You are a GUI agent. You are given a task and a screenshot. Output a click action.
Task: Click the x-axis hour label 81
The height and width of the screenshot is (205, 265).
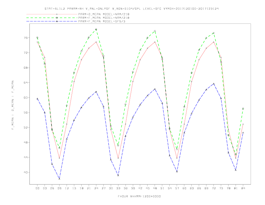[x=236, y=188]
